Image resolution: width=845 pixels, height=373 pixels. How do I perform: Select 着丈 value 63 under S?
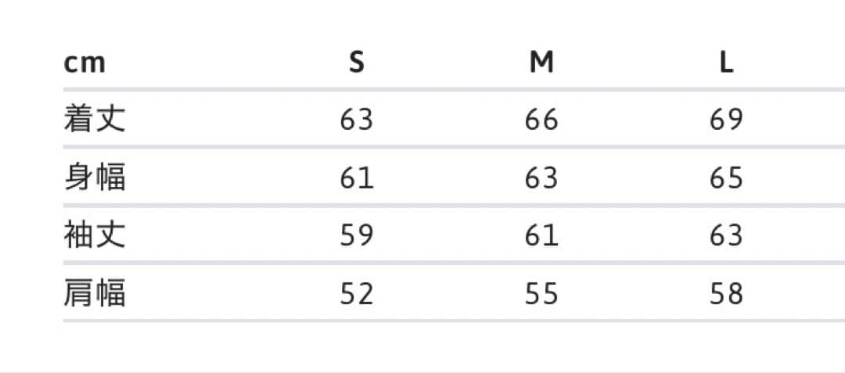click(x=357, y=120)
